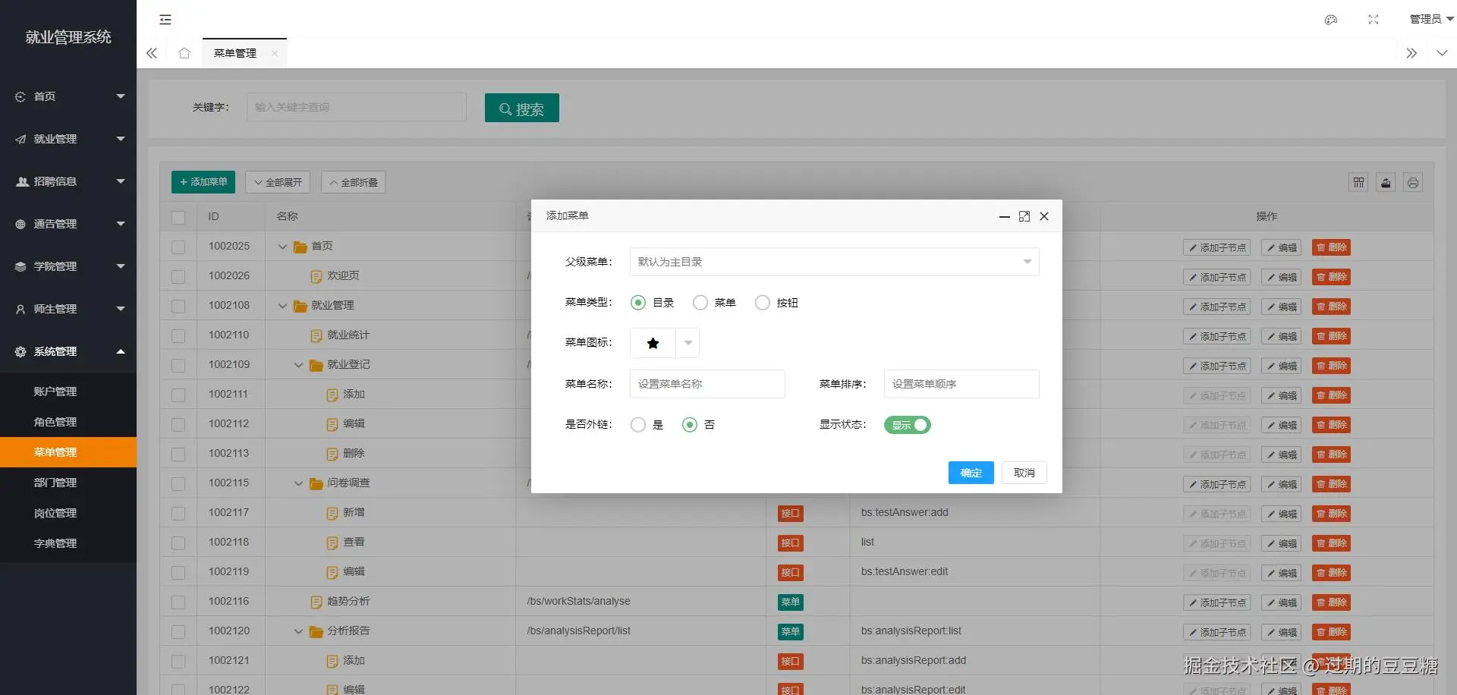The image size is (1457, 695).
Task: Collapse the 问卷调查 tree row
Action: coord(298,483)
